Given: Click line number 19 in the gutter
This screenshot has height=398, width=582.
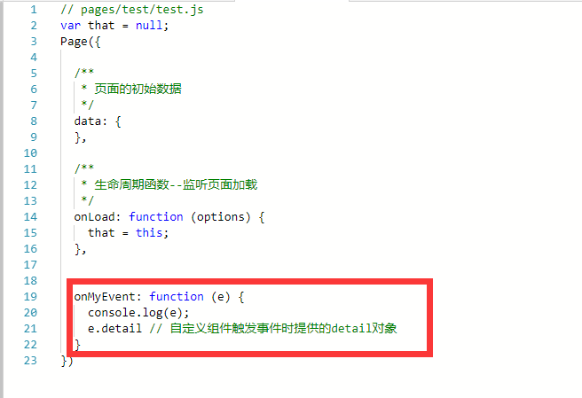Looking at the screenshot, I should pyautogui.click(x=30, y=297).
